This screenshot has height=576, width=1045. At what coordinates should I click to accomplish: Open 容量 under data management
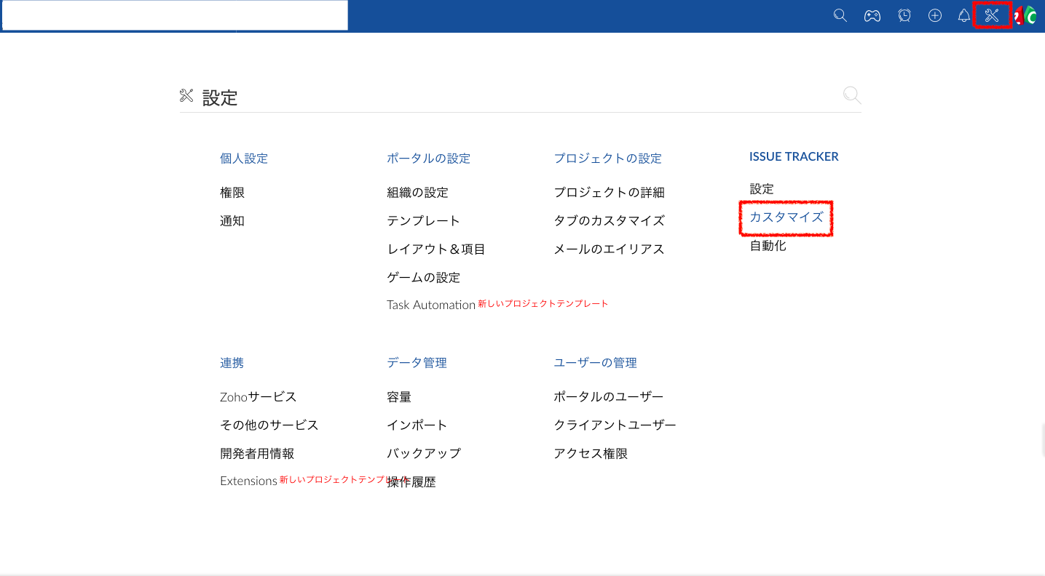tap(399, 397)
